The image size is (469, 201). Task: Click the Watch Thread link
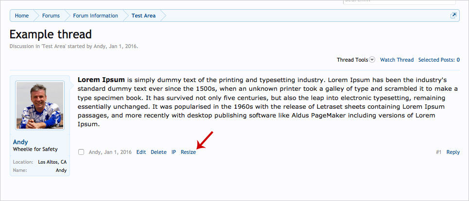coord(397,60)
